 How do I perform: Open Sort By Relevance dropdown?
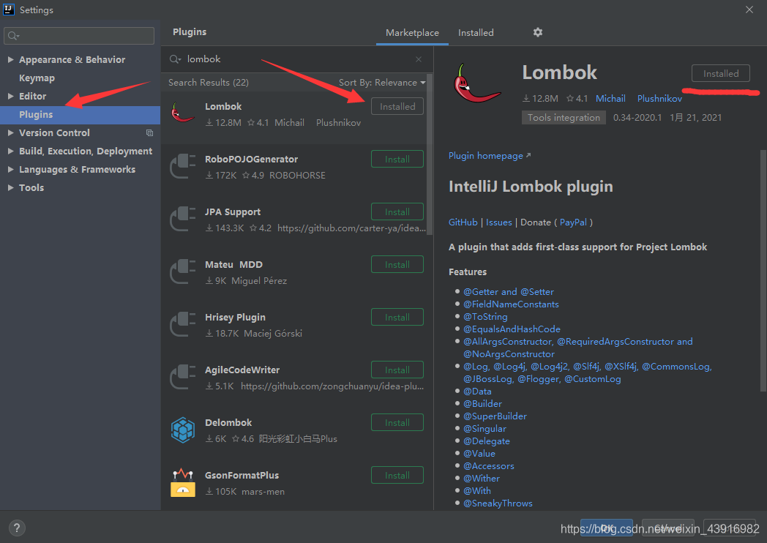click(x=382, y=83)
